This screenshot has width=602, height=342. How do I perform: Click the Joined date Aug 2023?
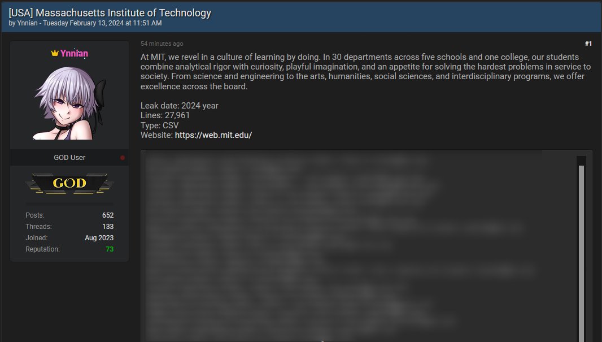pos(99,238)
